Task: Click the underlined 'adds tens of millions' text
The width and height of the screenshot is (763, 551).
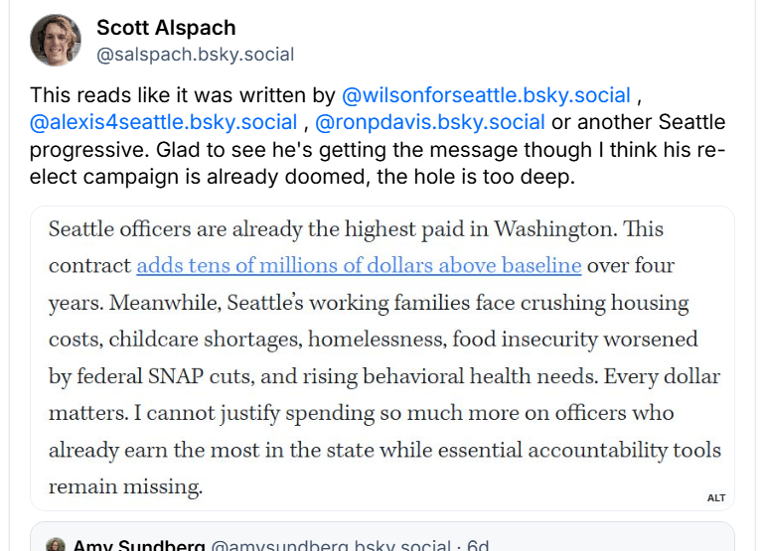Action: coord(359,265)
